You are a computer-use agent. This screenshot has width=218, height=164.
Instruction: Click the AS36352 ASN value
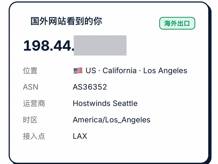[90, 87]
